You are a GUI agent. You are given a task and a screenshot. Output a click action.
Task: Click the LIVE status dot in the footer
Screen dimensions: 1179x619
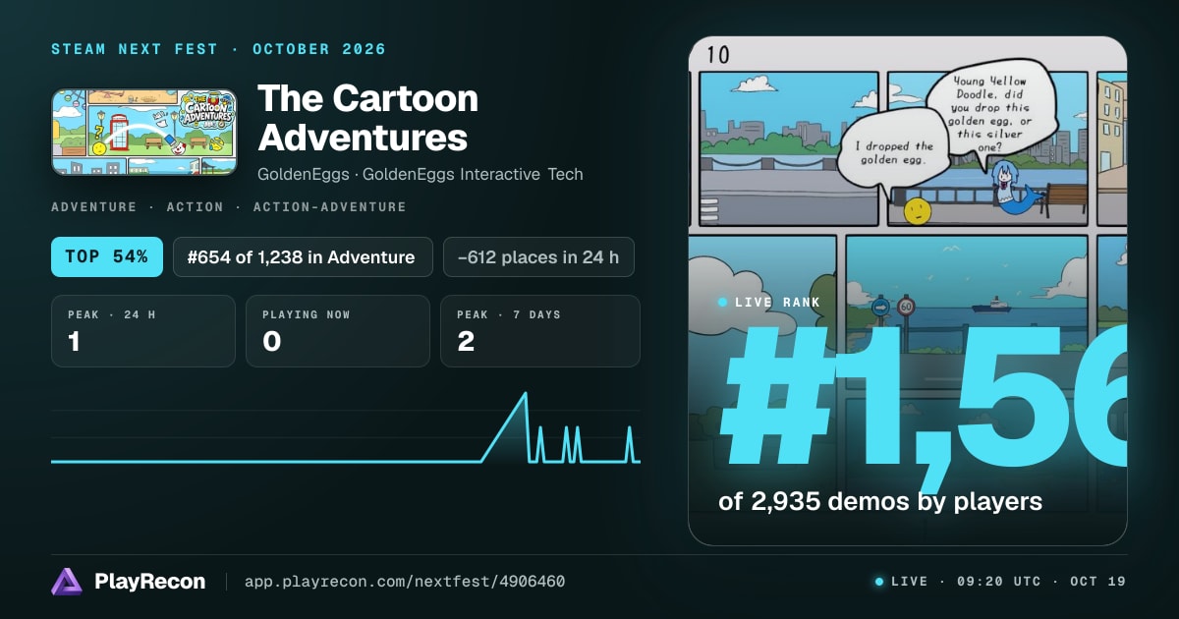point(879,582)
